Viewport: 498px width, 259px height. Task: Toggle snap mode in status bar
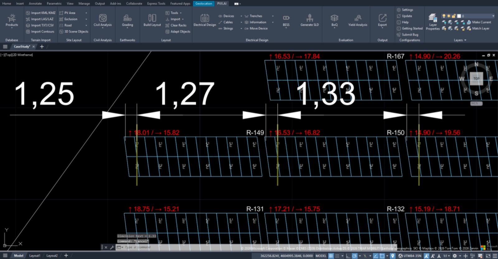coord(337,256)
